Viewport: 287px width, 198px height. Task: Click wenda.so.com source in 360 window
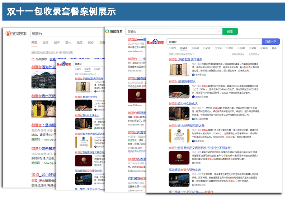pos(135,148)
